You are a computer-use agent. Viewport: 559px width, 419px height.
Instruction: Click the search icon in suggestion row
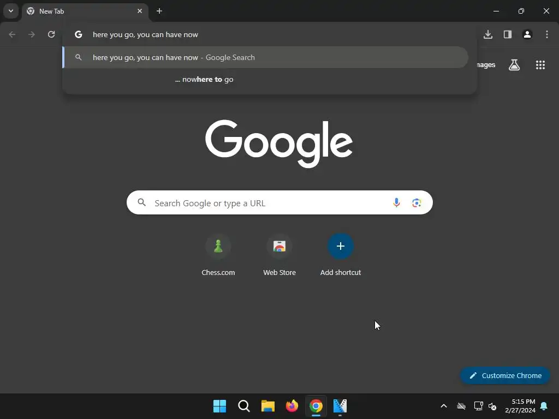pos(79,57)
